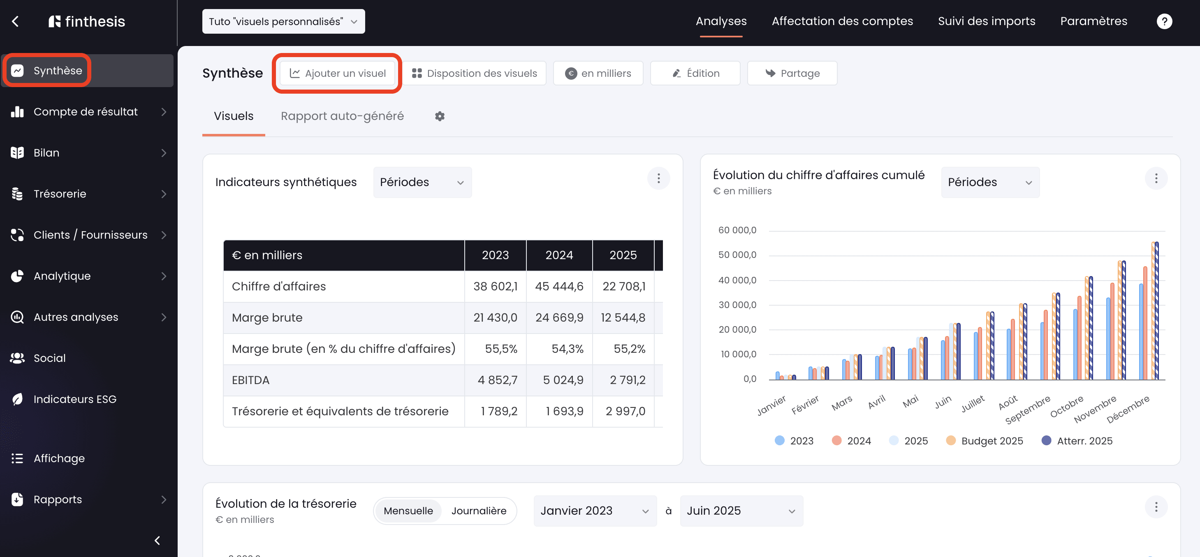Click the chart icon in Ajouter un visuel
Image resolution: width=1200 pixels, height=557 pixels.
[295, 73]
